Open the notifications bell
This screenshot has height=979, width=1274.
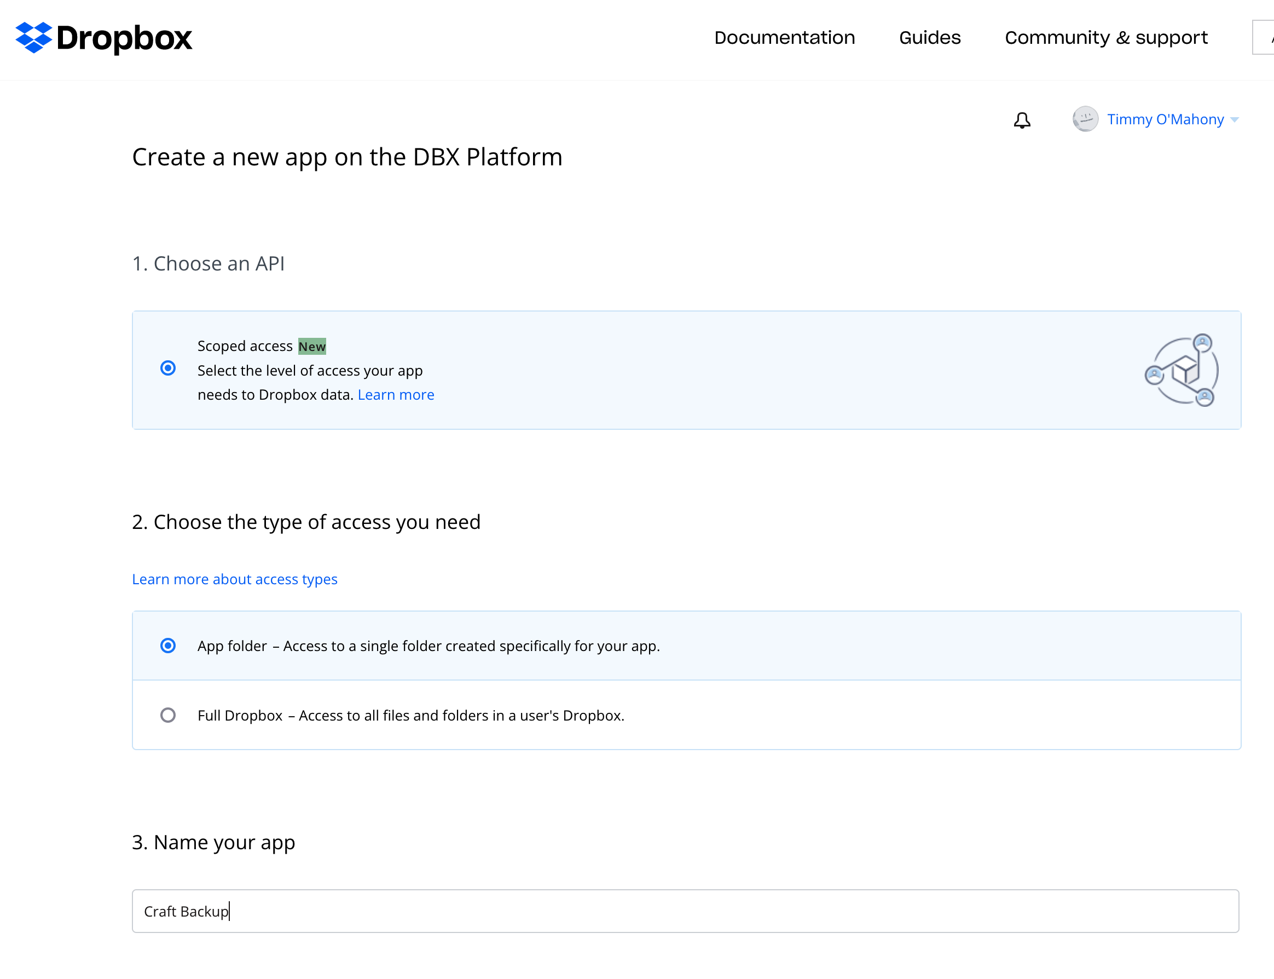[x=1022, y=120]
